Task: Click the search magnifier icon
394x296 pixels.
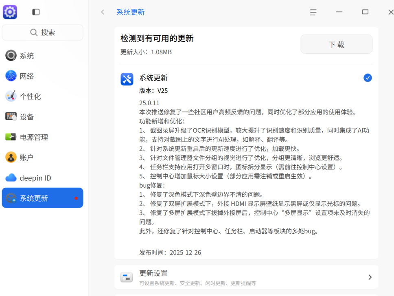Action: (x=34, y=33)
